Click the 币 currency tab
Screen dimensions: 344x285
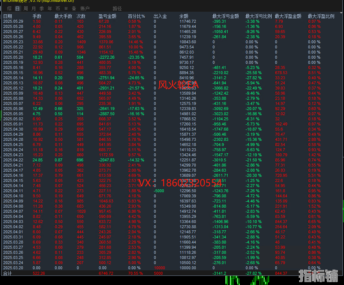point(58,8)
